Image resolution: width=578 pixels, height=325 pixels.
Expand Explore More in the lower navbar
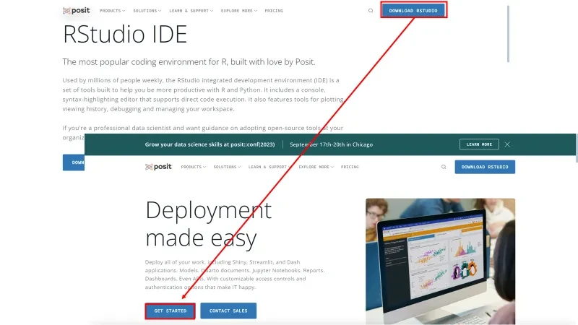click(x=316, y=167)
